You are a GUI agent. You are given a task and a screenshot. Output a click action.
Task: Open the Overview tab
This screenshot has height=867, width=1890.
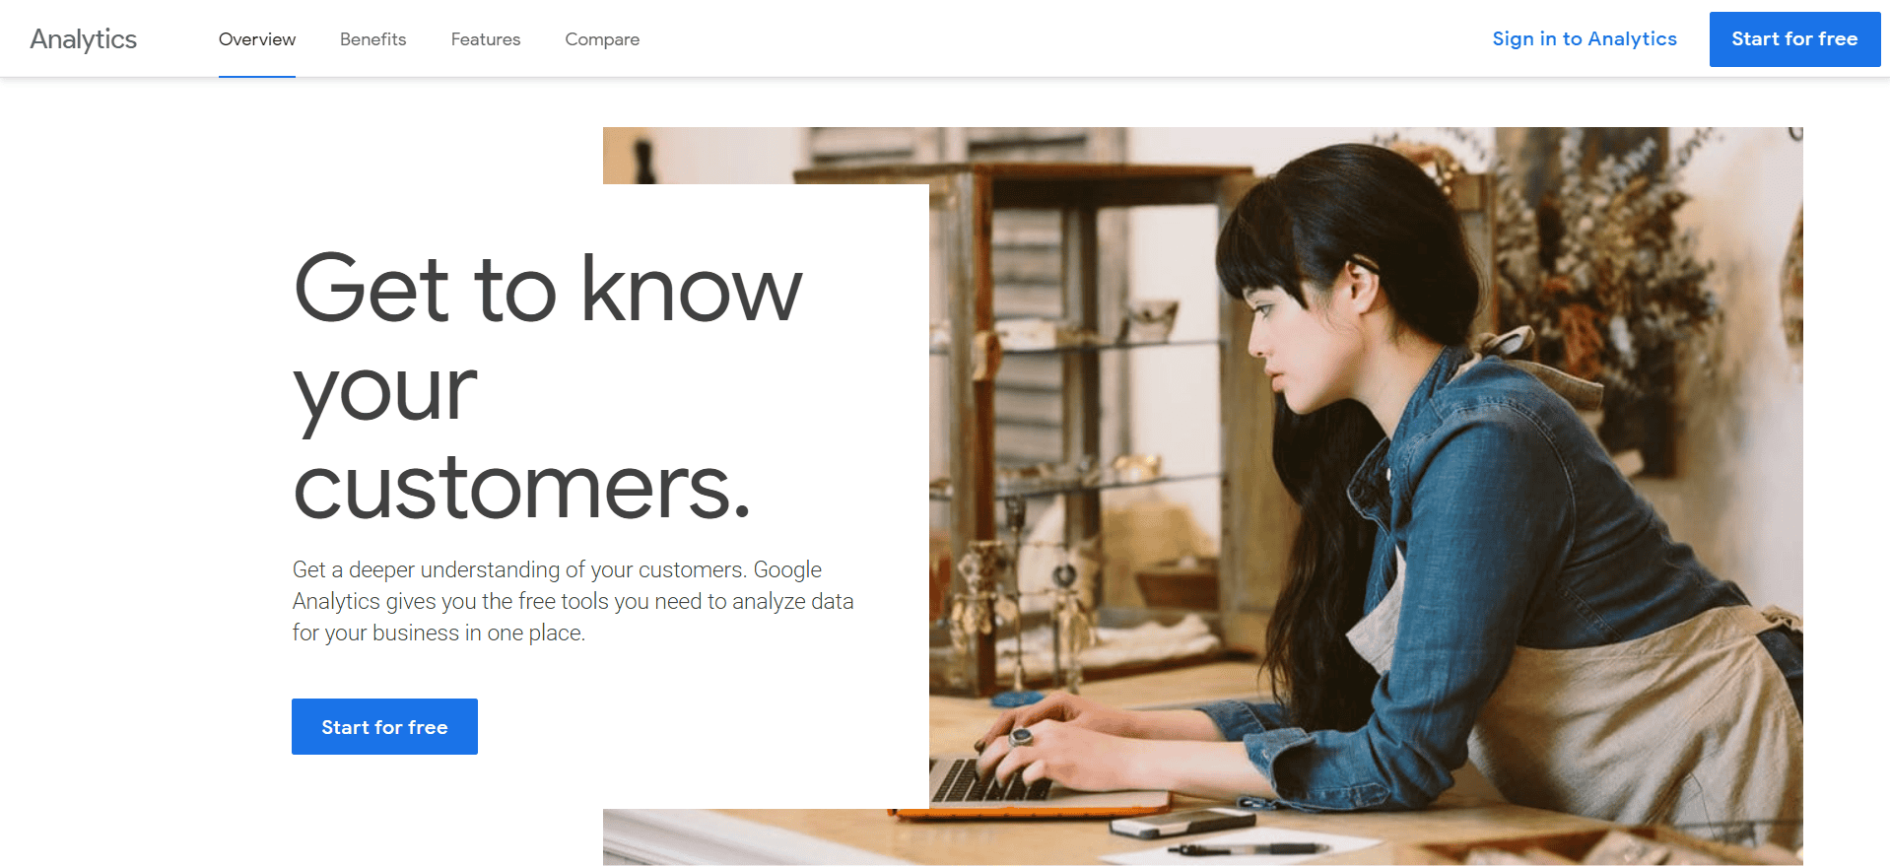click(x=257, y=39)
